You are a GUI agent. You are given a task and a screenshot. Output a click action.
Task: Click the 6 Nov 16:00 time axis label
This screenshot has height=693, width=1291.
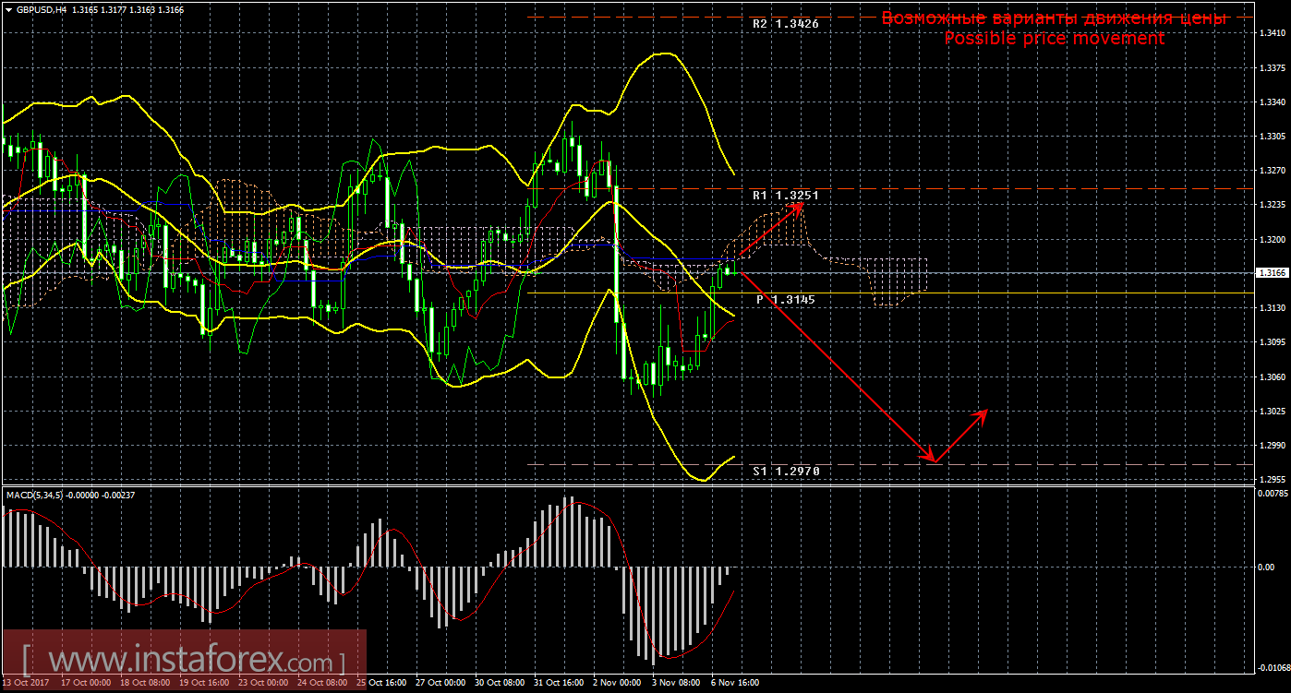click(737, 684)
